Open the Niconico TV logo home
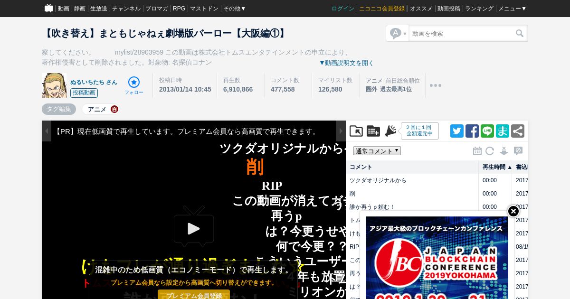Image resolution: width=570 pixels, height=299 pixels. click(x=48, y=8)
